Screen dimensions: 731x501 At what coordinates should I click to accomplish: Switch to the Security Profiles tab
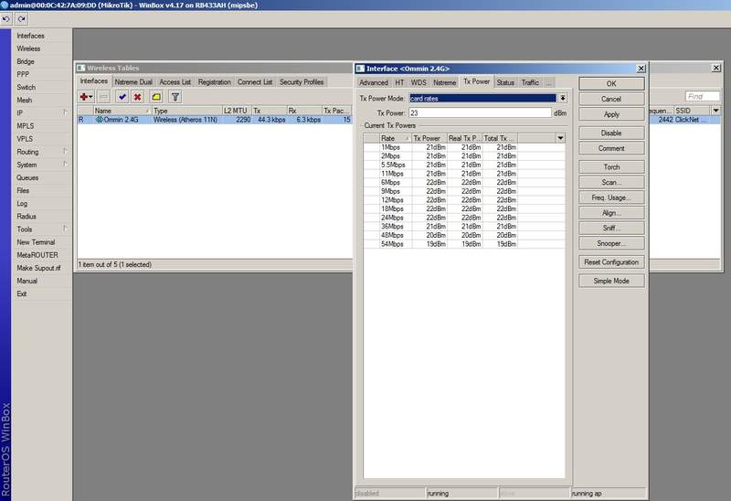tap(302, 81)
